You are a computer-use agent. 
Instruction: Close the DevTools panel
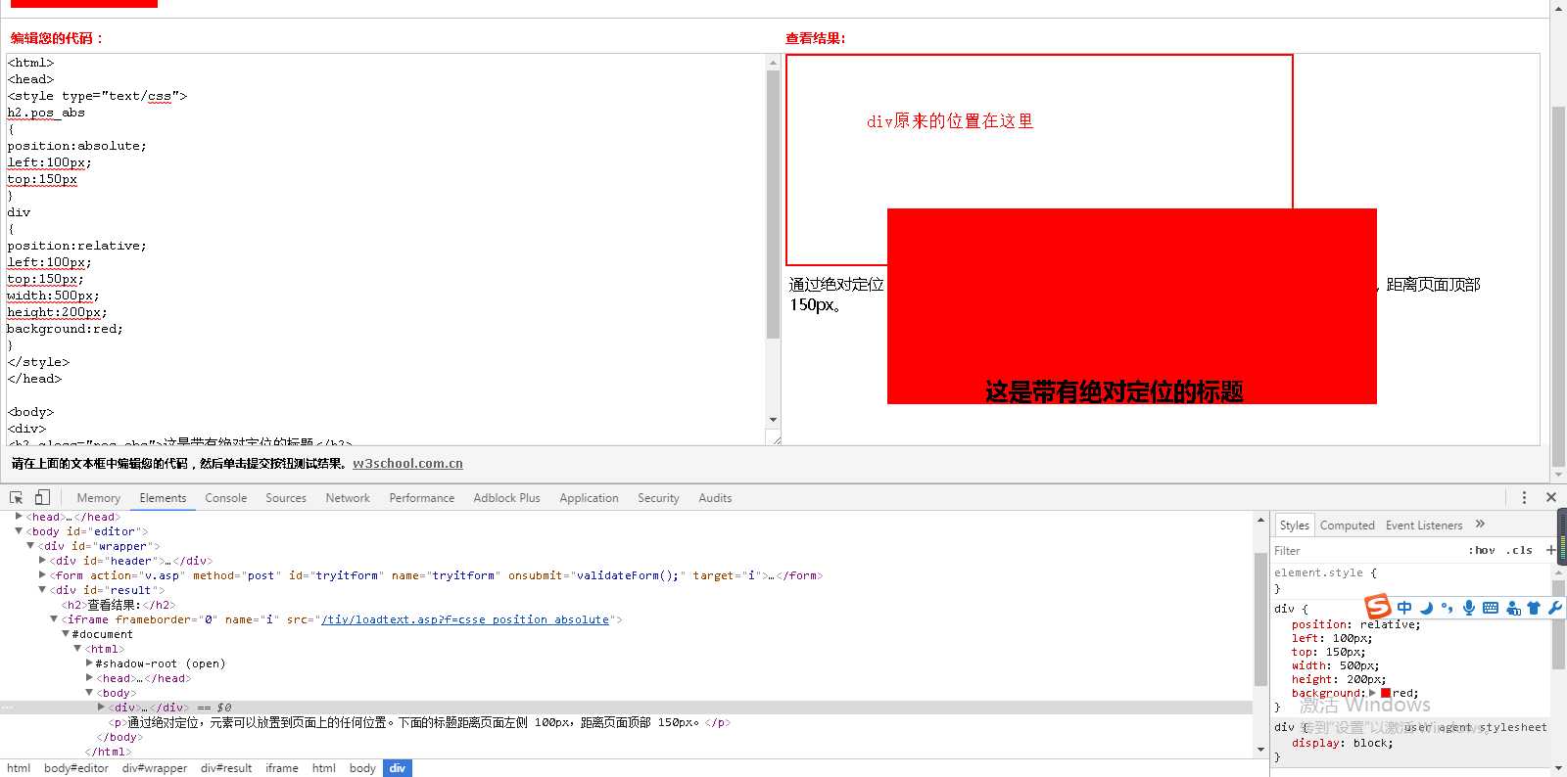point(1551,497)
